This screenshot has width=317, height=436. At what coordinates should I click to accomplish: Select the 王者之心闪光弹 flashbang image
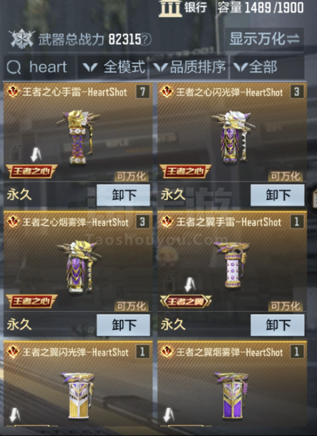(233, 136)
